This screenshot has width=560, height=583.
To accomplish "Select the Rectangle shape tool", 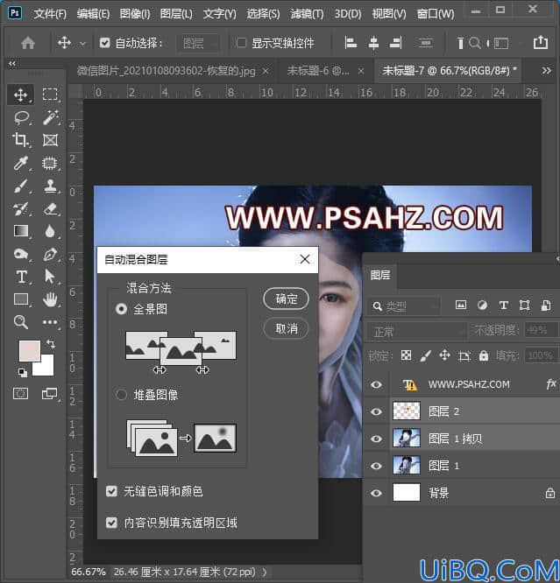I will (21, 299).
